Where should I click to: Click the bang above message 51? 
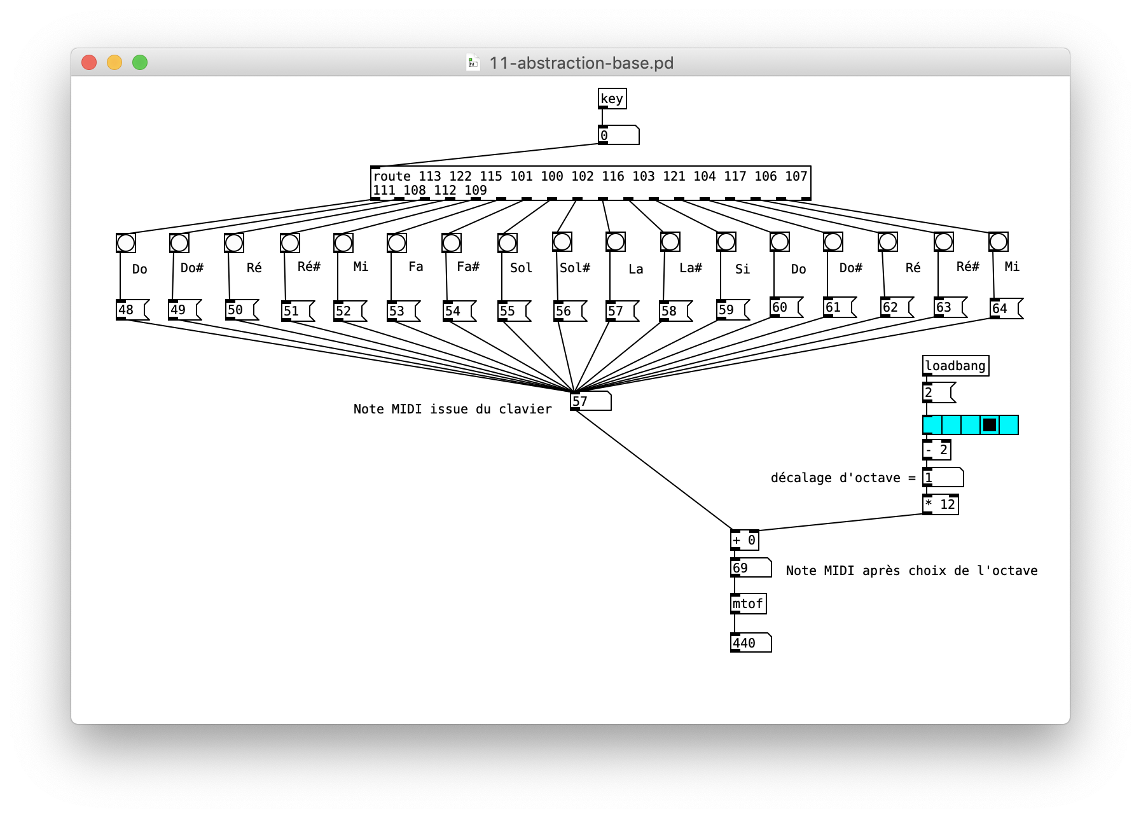290,243
